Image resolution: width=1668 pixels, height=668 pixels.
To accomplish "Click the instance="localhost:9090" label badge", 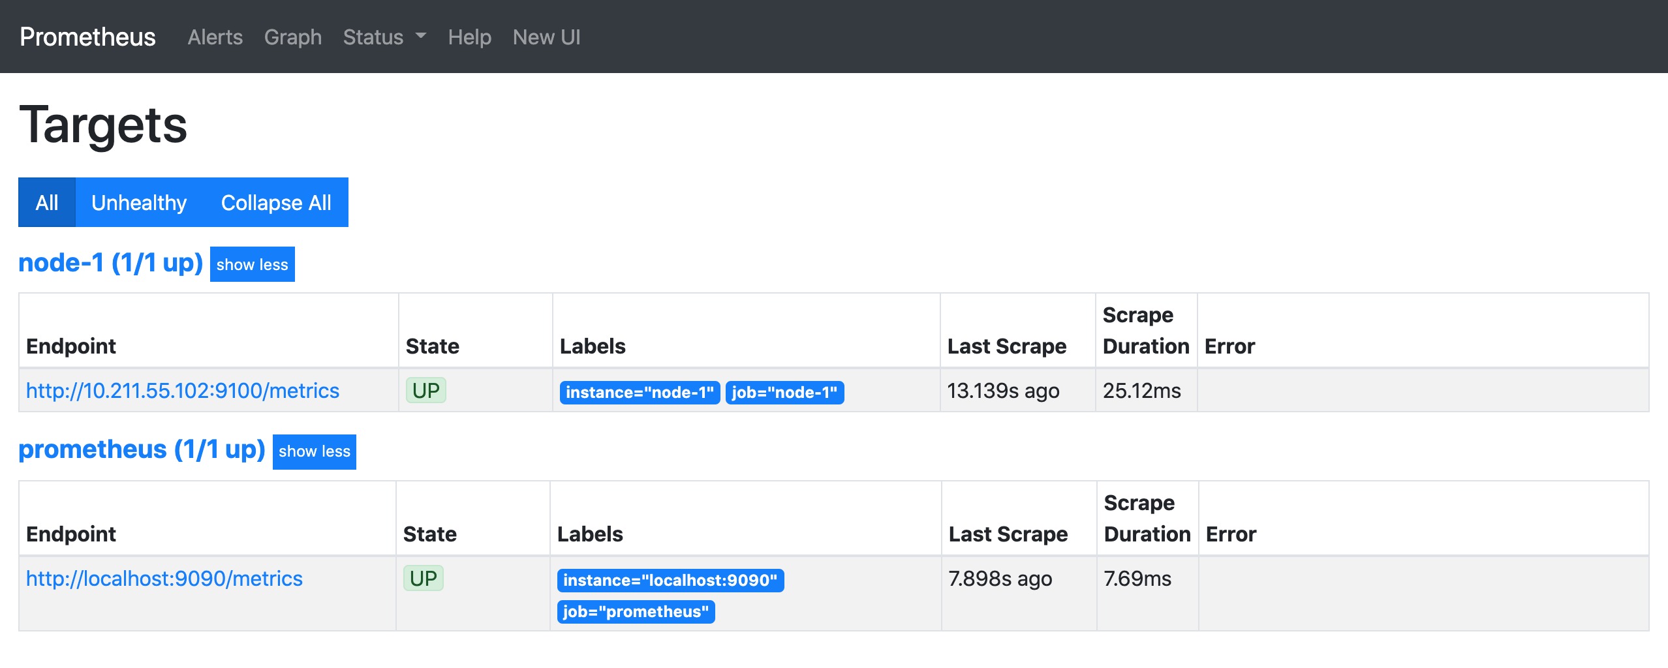I will tap(670, 580).
